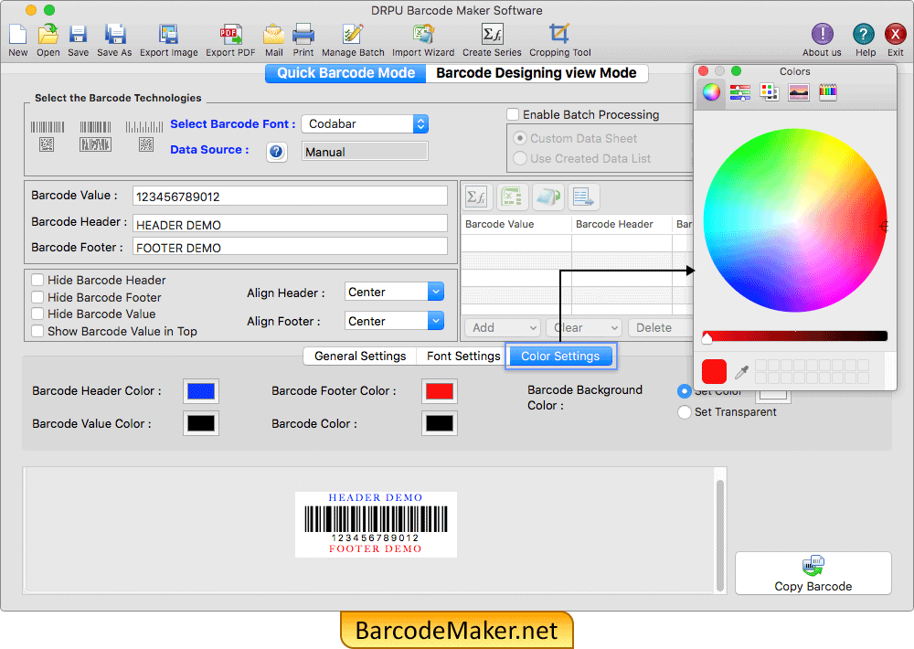Open the Select Barcode Font dropdown
The image size is (914, 649).
coord(365,123)
